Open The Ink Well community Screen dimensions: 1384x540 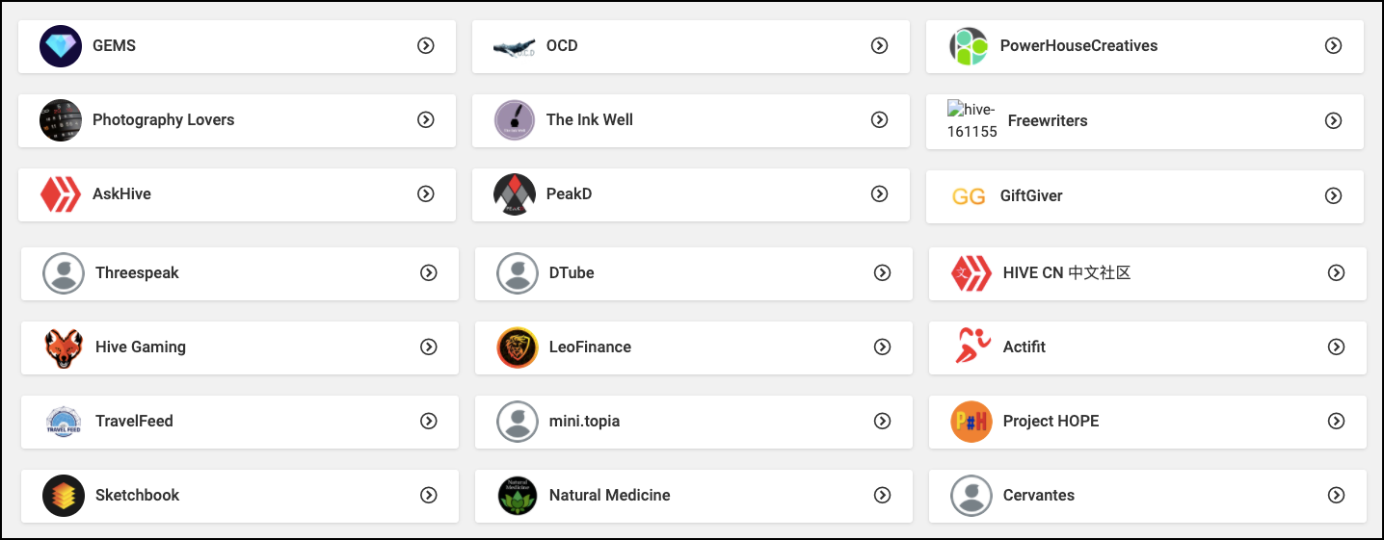tap(691, 120)
